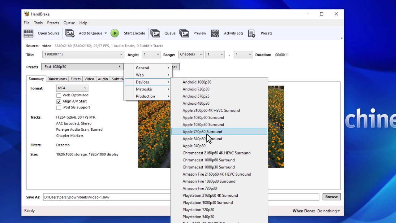Switch to the Audio tab

click(103, 79)
